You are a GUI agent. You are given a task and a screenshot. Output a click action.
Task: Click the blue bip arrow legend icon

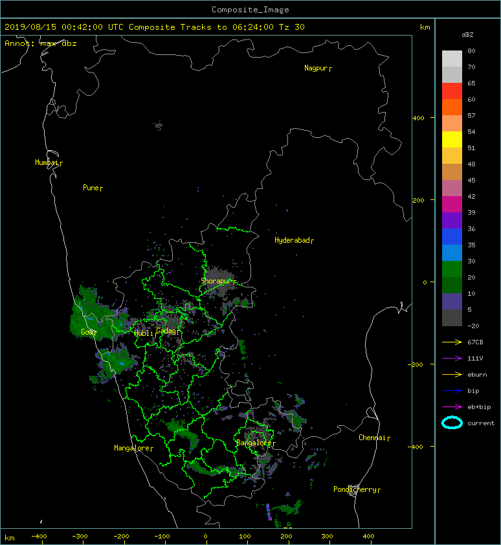(x=452, y=391)
